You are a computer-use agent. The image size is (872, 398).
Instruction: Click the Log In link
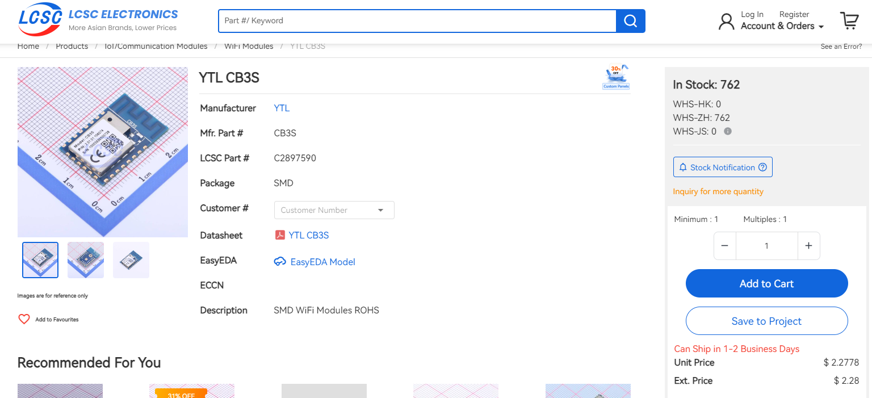click(x=752, y=14)
